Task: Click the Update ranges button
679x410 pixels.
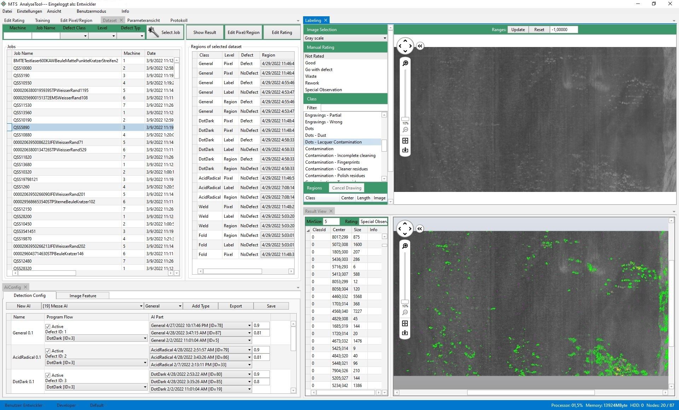Action: pos(518,30)
